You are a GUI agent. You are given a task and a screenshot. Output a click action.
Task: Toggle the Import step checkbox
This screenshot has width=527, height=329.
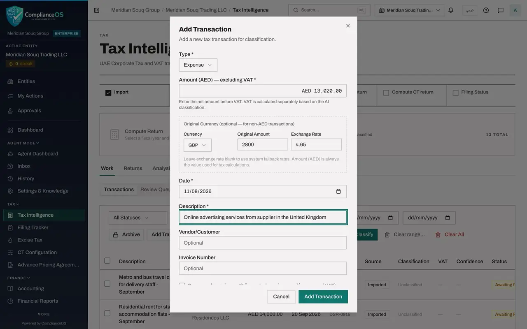click(x=108, y=93)
